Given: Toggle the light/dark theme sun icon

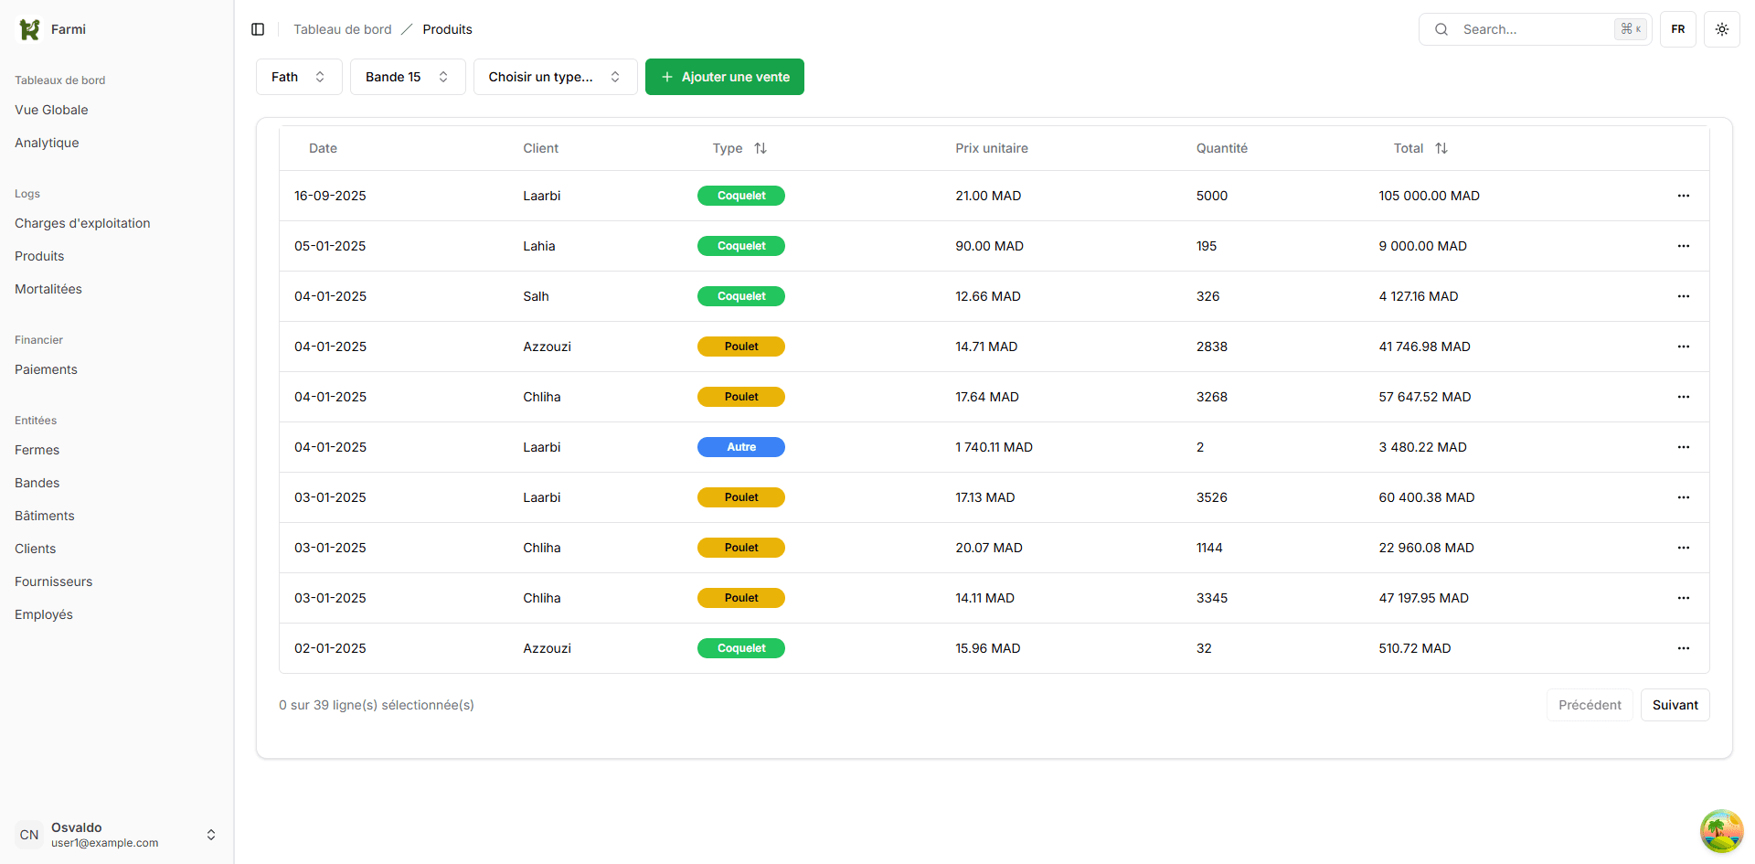Looking at the screenshot, I should pyautogui.click(x=1721, y=29).
